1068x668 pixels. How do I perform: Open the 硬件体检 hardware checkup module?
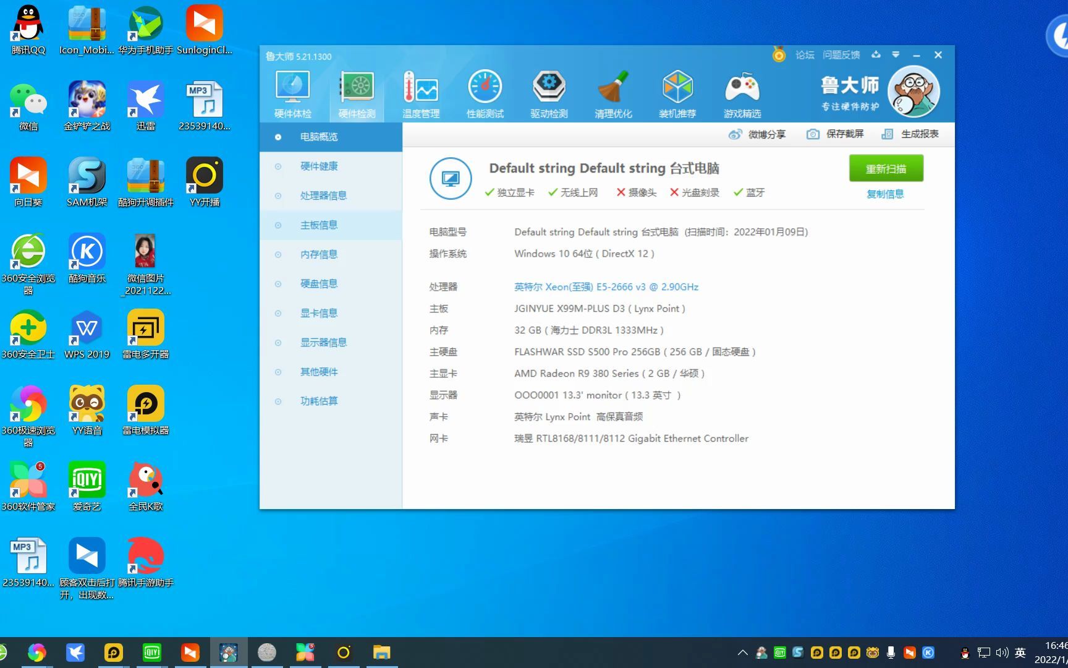293,94
